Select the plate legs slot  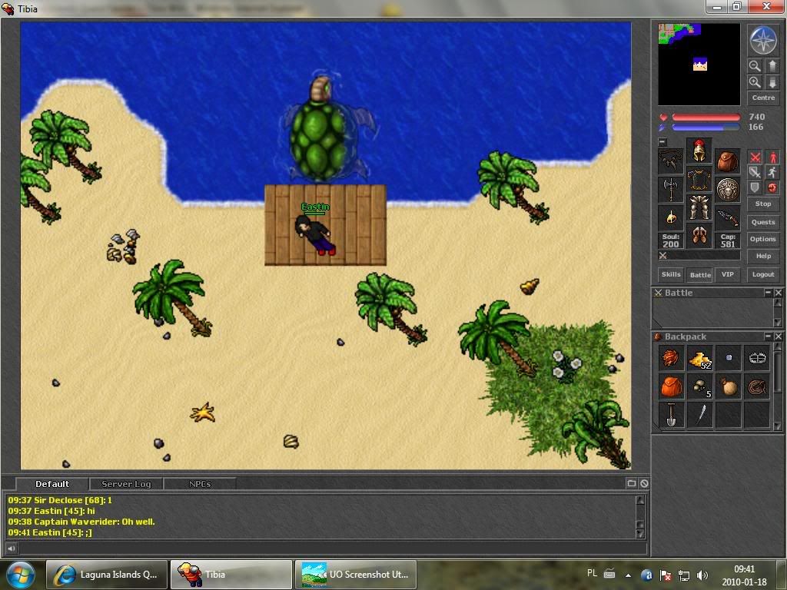coord(699,207)
